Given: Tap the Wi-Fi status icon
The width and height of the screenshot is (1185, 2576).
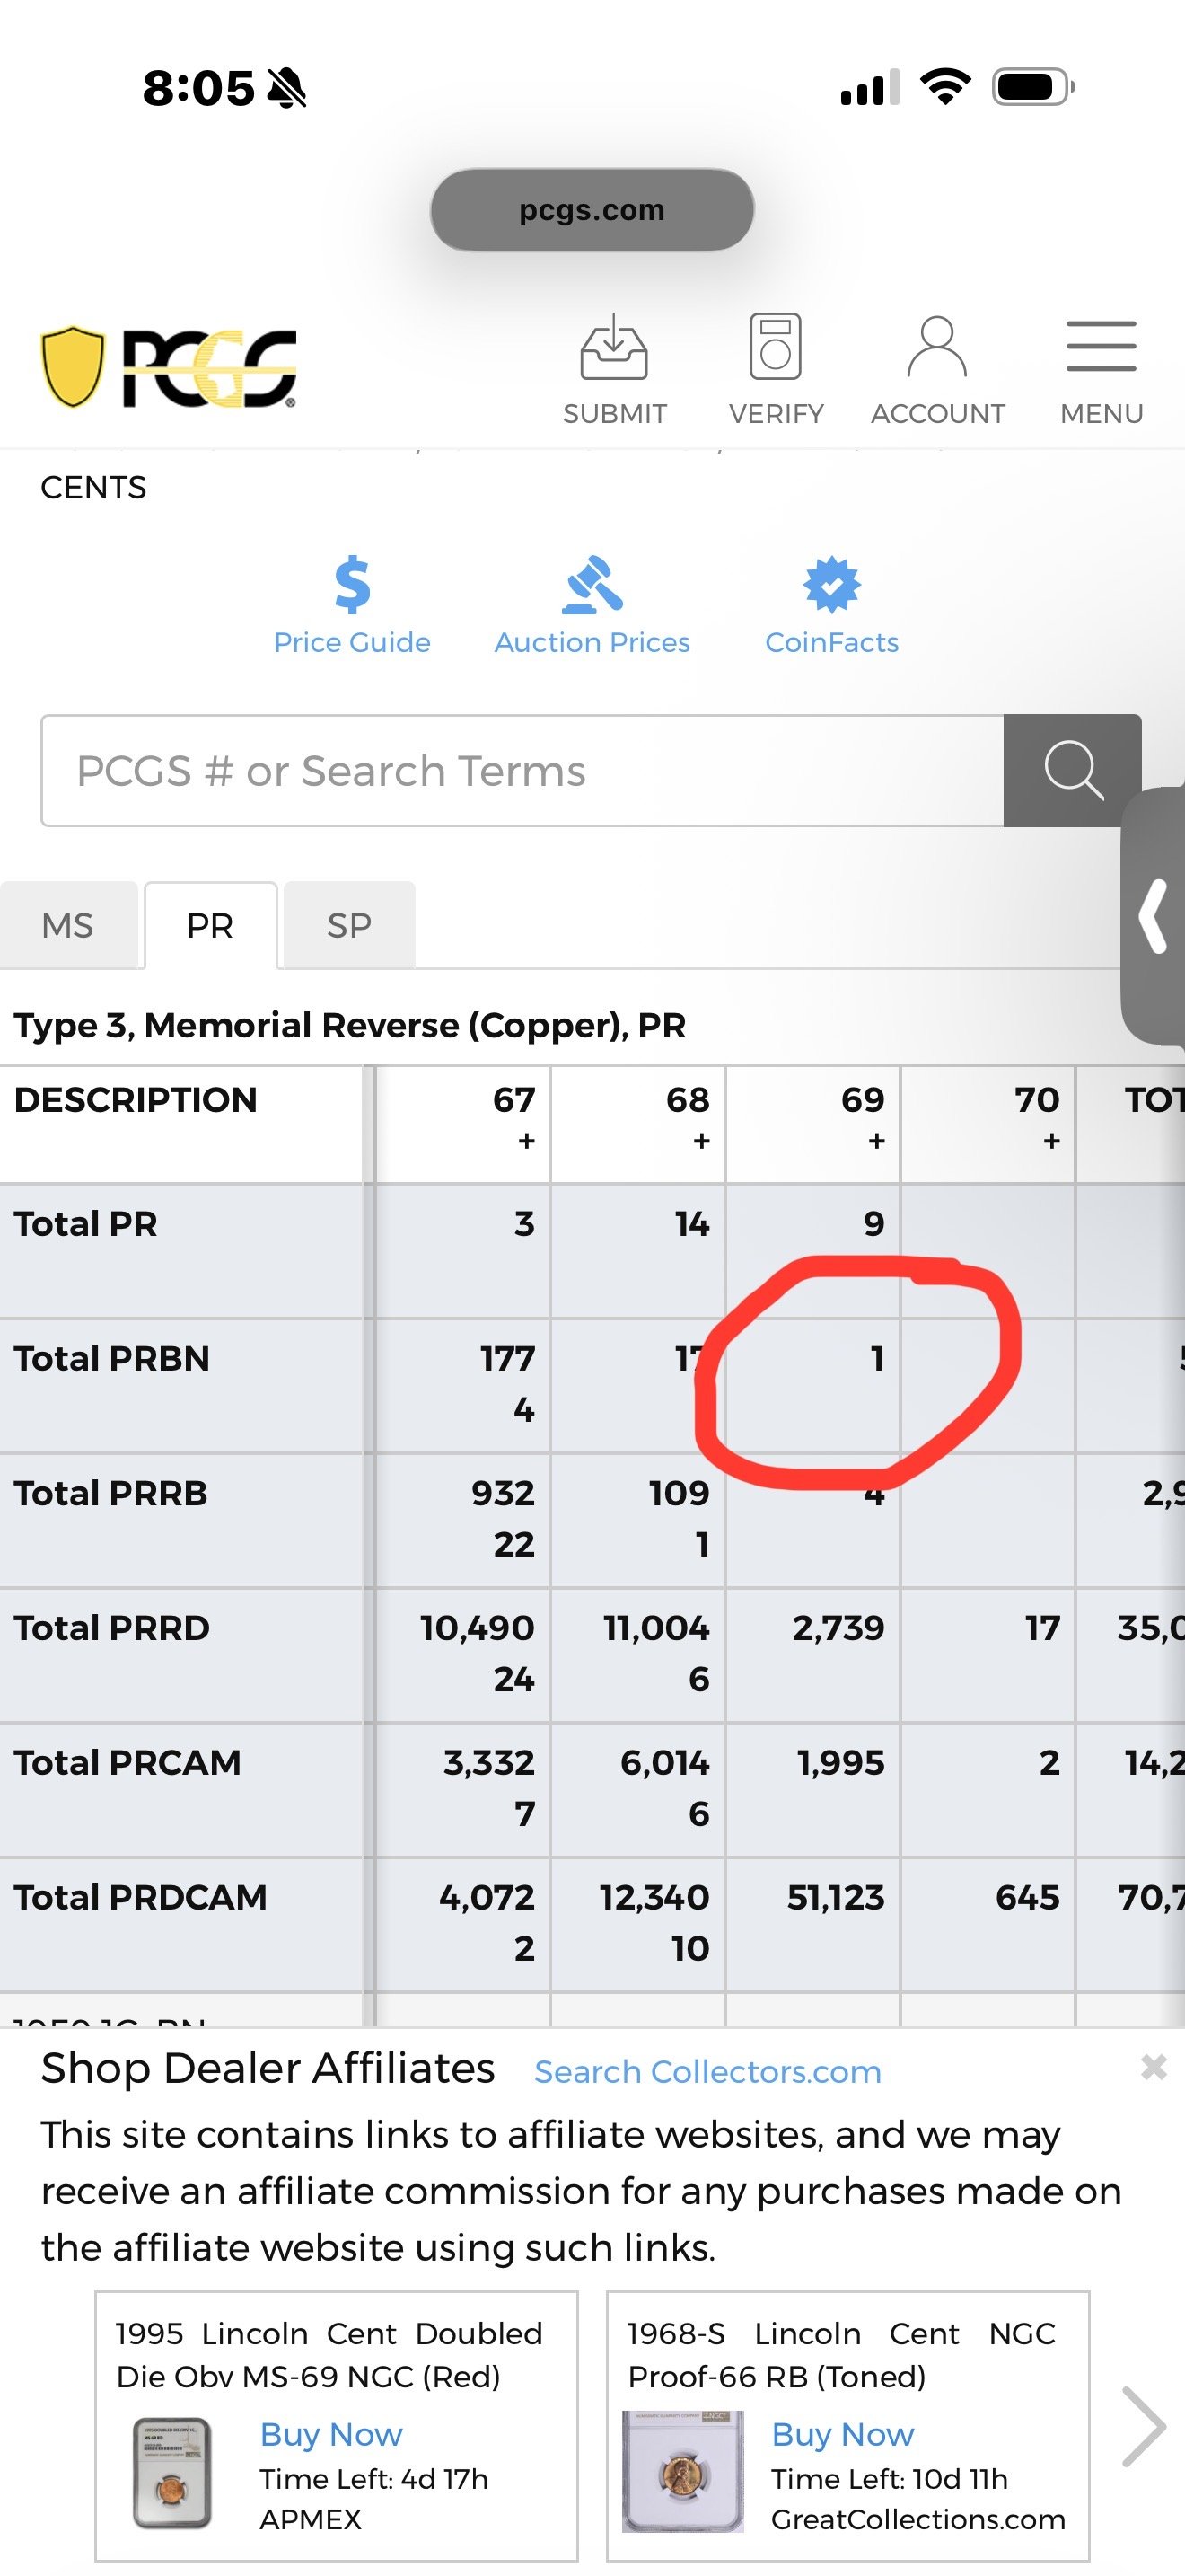Looking at the screenshot, I should (x=945, y=87).
